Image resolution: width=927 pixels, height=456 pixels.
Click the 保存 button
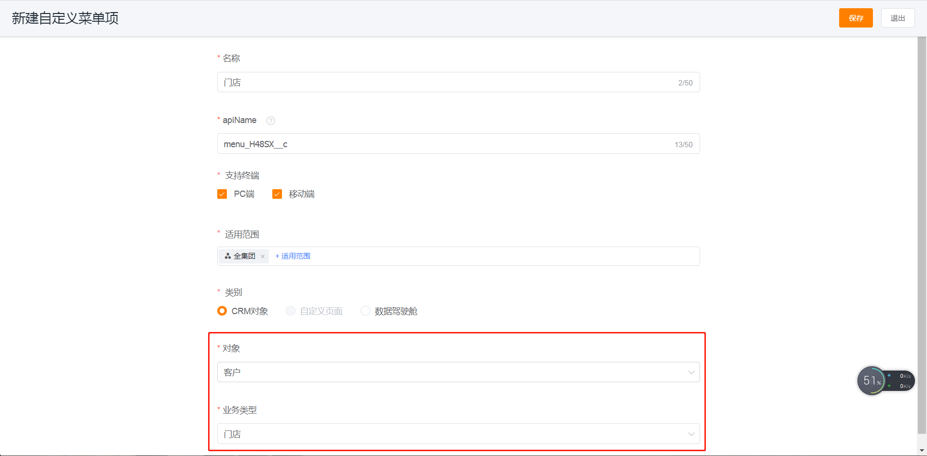click(856, 18)
